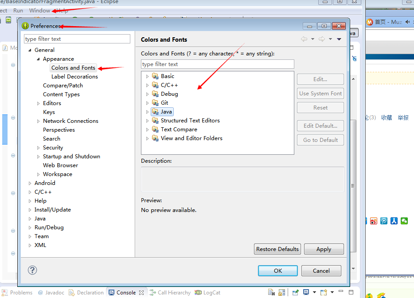Expand the Android preferences node
The image size is (414, 298).
[30, 183]
